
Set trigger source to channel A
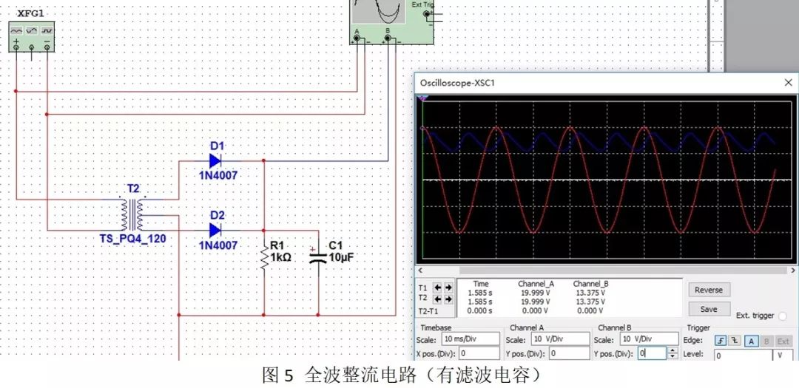point(749,341)
